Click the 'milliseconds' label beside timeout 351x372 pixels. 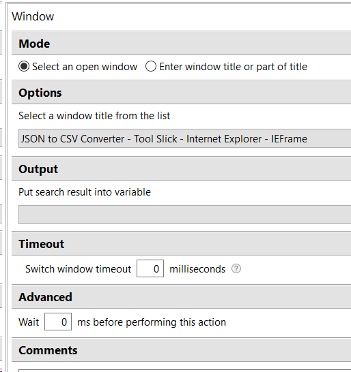coord(197,269)
